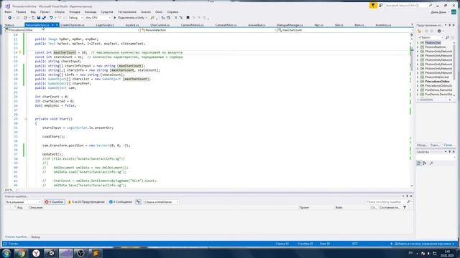This screenshot has width=460, height=258.
Task: Switch to the Output (Вывод) bottom tab
Action: coord(35,237)
